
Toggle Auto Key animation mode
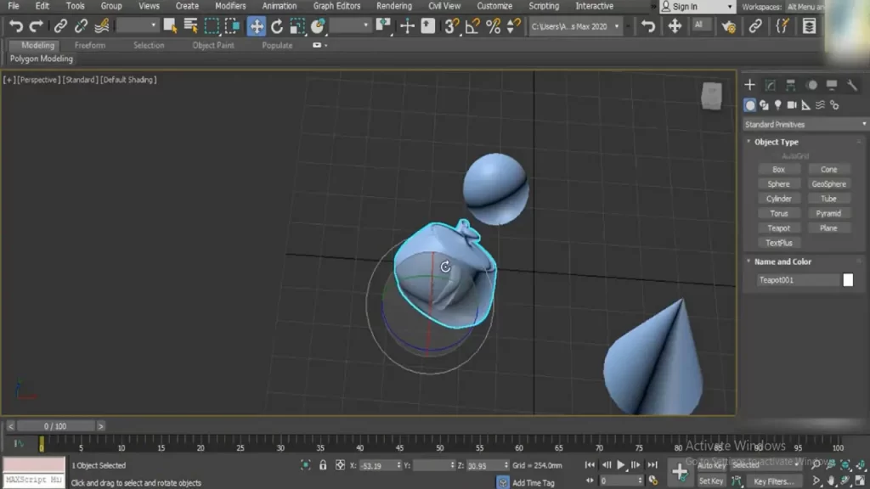(x=711, y=465)
